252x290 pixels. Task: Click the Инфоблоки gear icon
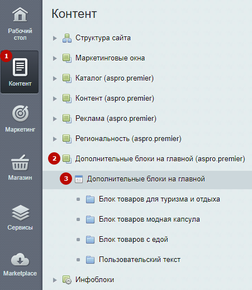[x=67, y=280]
